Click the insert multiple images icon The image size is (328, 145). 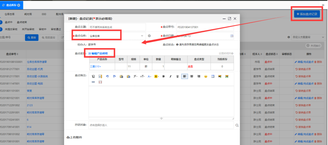(x=227, y=77)
